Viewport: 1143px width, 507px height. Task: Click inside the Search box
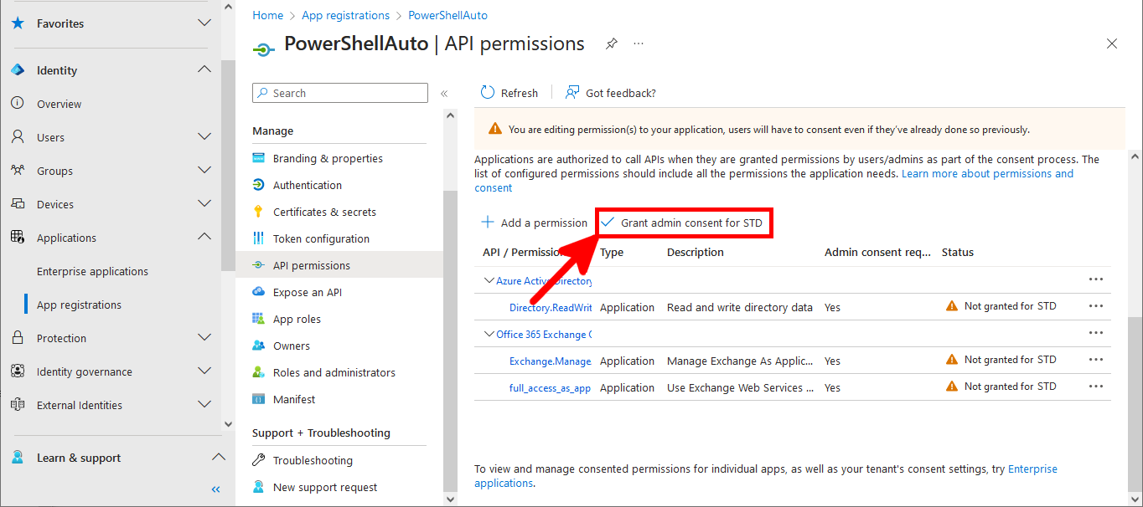coord(339,92)
